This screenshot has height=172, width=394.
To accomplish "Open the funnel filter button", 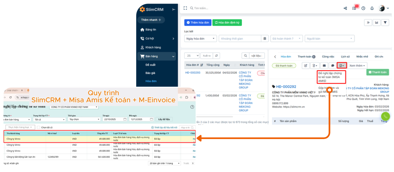I will [385, 23].
